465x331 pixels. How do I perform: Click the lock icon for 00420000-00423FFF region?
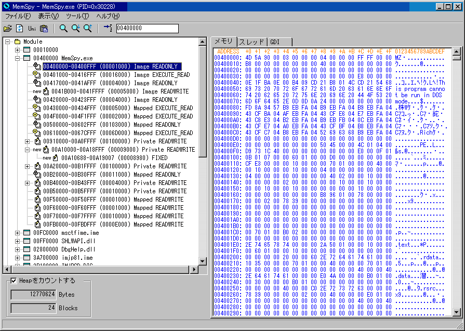(37, 99)
